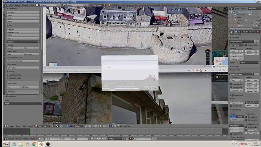This screenshot has width=261, height=147.
Task: Click the compass icon in map view
Action: click(x=208, y=51)
